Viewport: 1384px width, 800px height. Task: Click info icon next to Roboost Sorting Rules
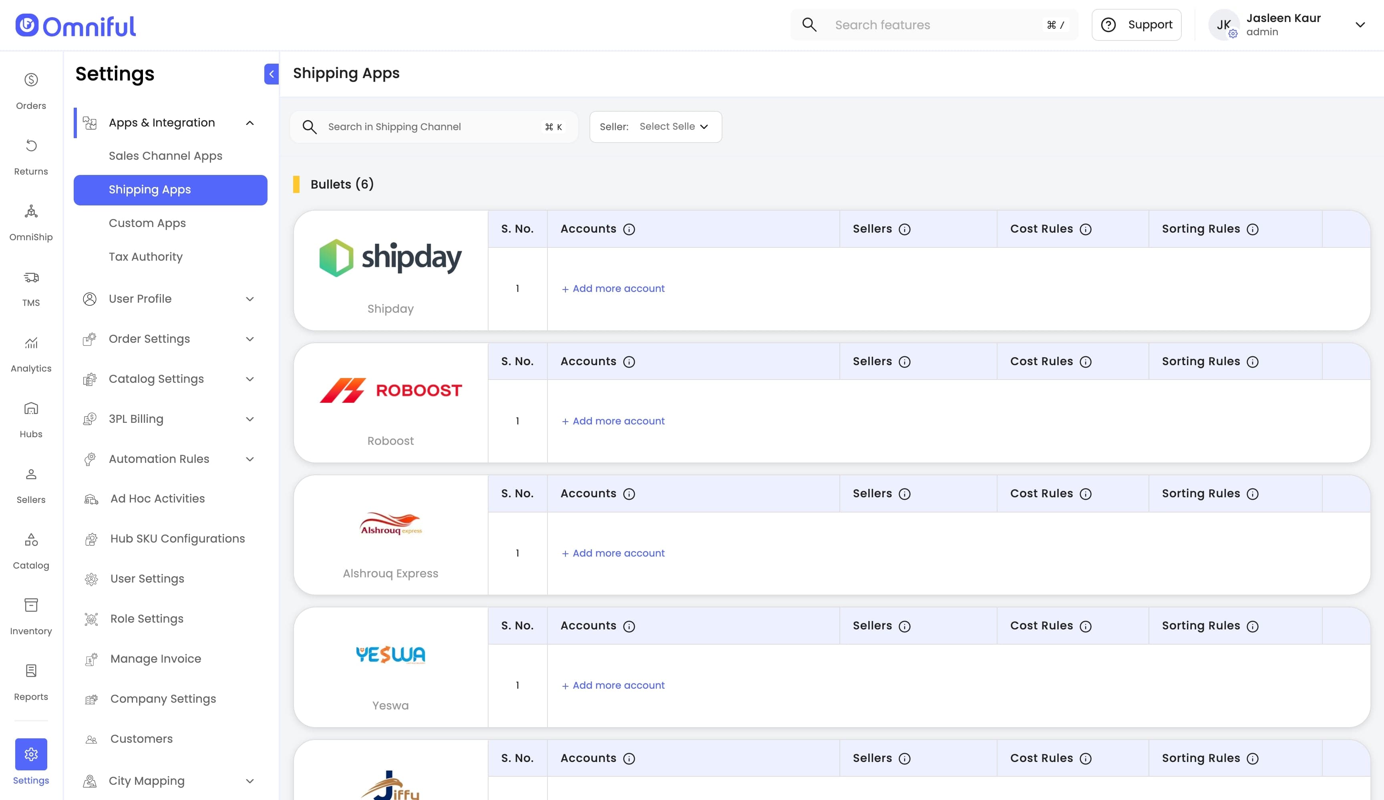coord(1253,362)
